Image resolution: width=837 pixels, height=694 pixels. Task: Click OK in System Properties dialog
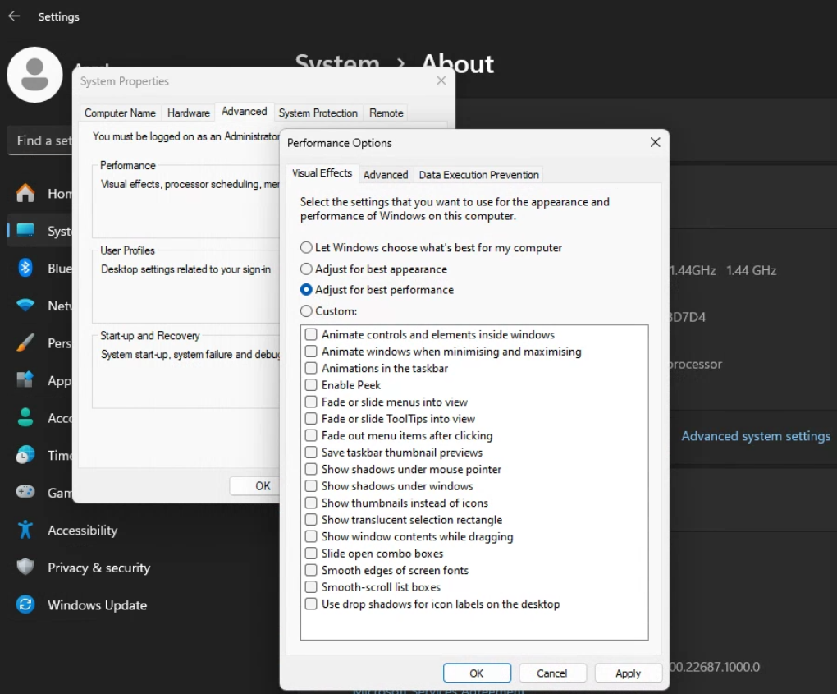(256, 485)
